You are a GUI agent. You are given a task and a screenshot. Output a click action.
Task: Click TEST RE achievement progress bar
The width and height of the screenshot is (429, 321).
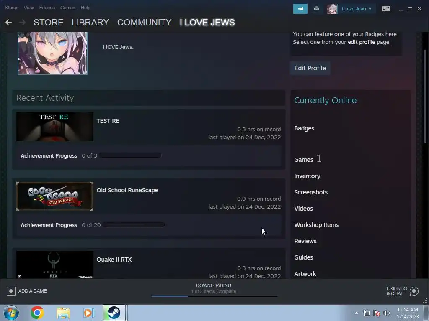point(131,155)
